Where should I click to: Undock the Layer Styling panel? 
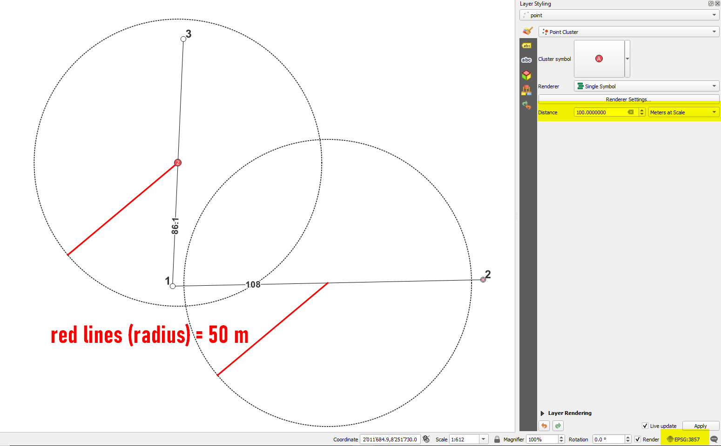click(711, 3)
